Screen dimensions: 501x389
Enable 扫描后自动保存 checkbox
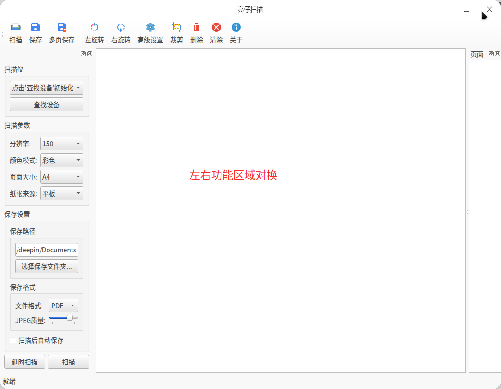click(13, 341)
